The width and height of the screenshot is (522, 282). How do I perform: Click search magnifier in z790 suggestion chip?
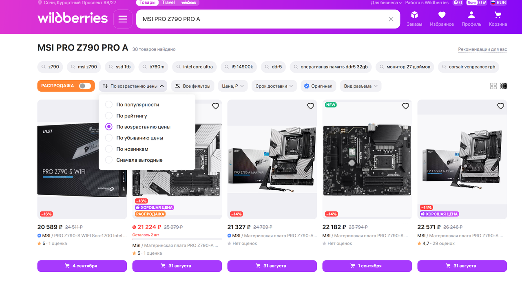(x=43, y=67)
